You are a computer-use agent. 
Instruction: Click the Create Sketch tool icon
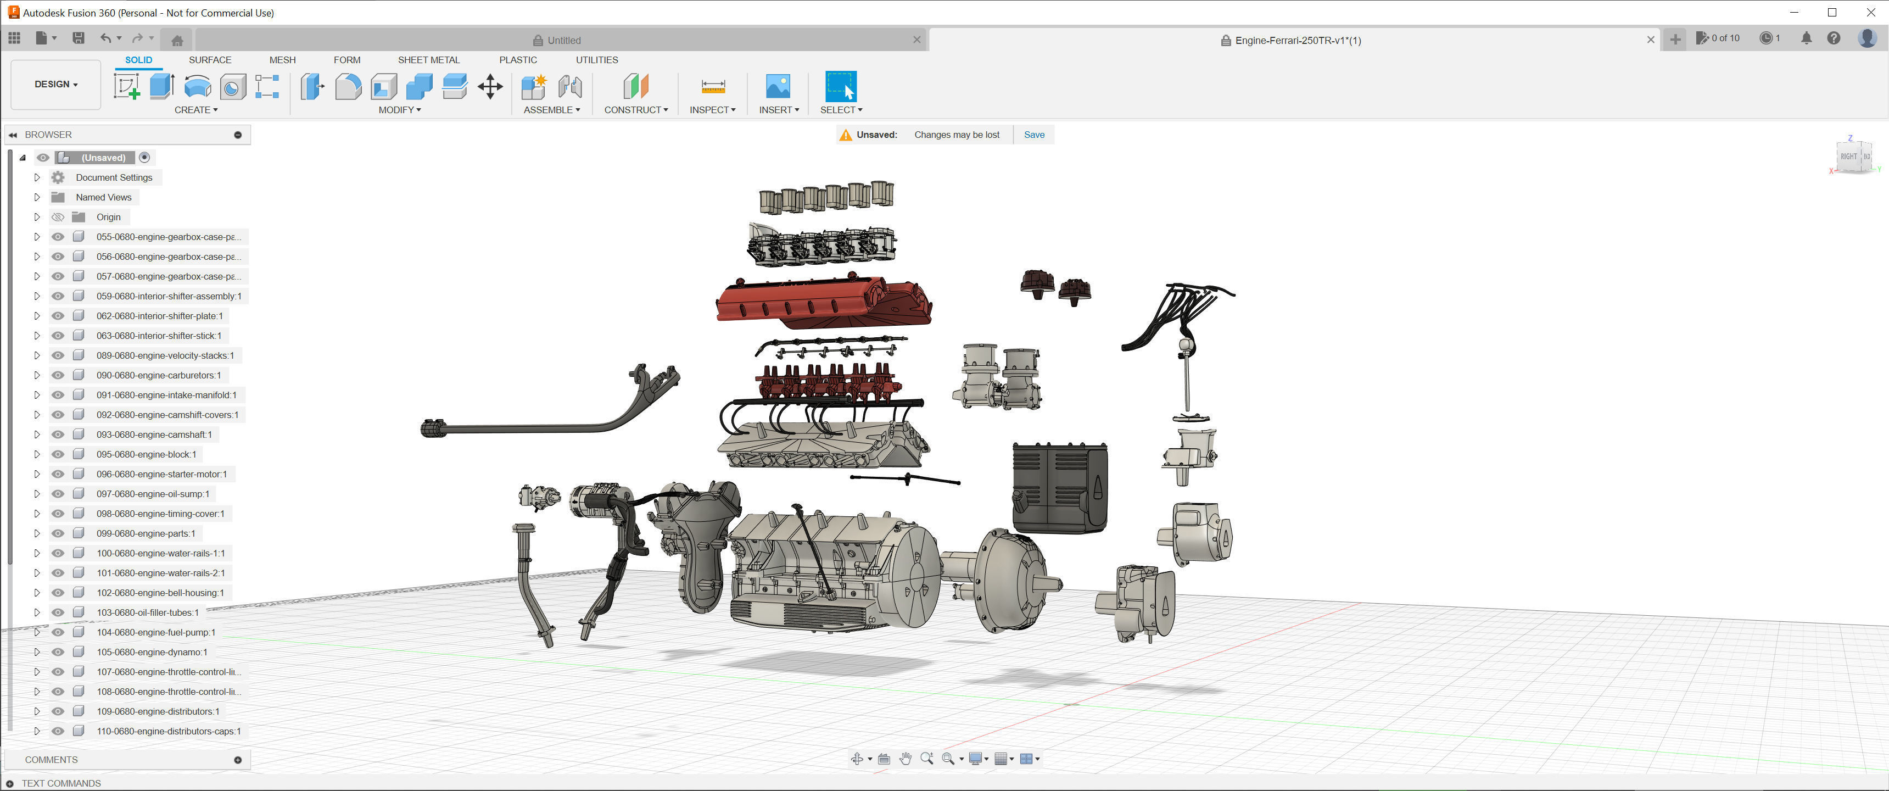(x=126, y=87)
